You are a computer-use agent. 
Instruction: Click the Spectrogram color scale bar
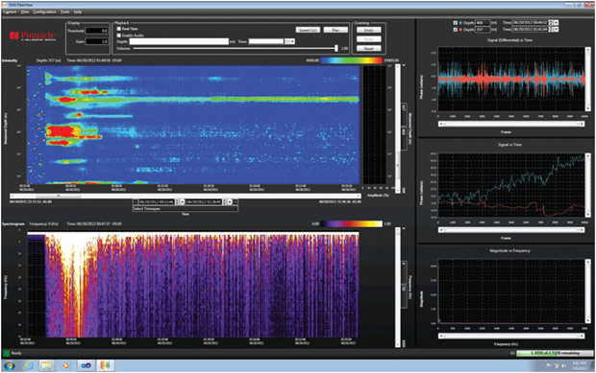click(352, 224)
